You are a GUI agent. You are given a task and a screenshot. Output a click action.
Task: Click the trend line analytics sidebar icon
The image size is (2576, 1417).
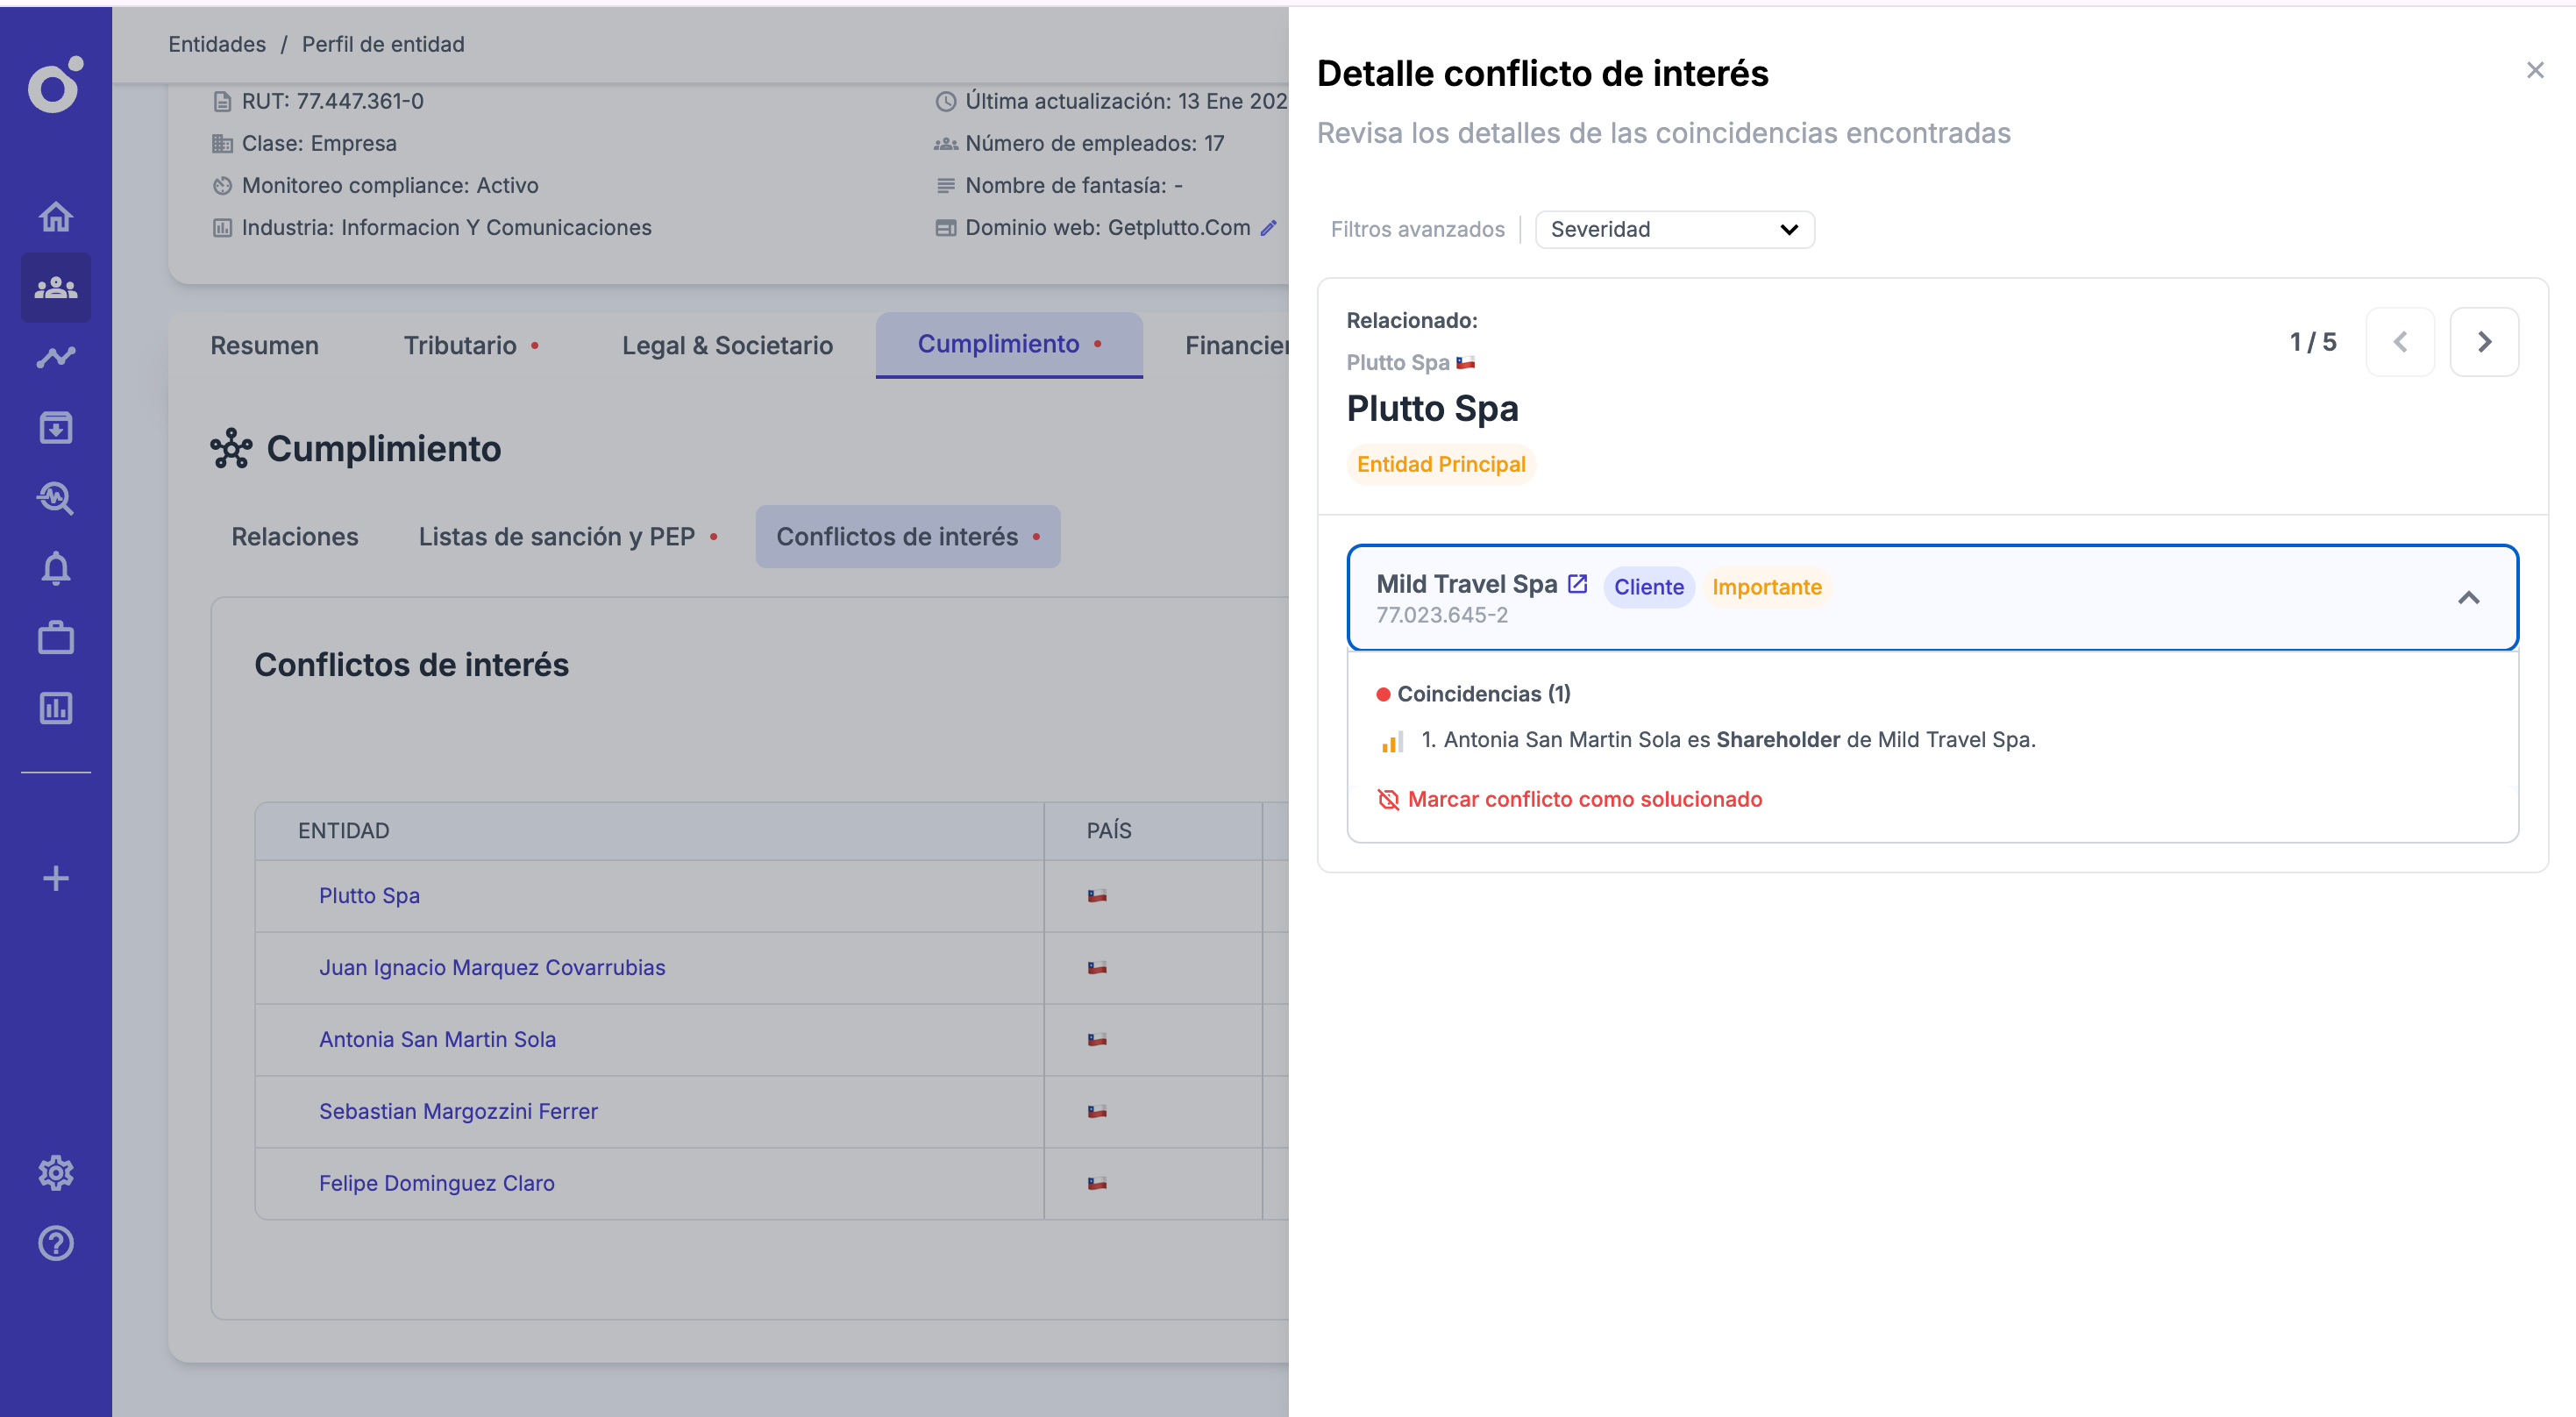pos(56,357)
